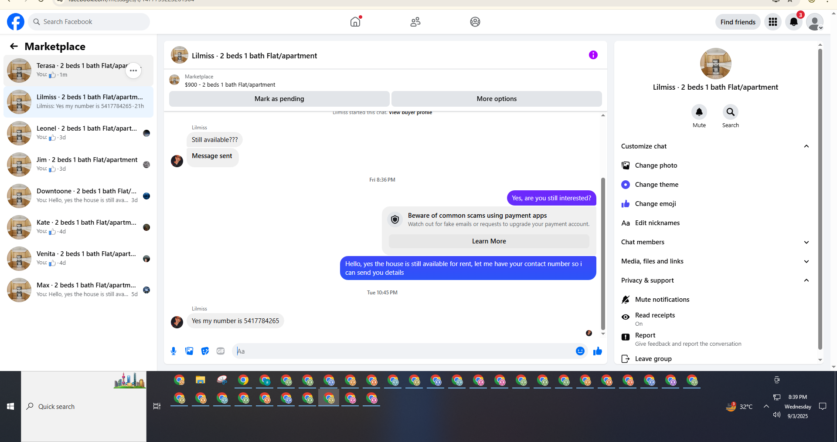
Task: Show hidden system tray icons
Action: click(x=766, y=406)
